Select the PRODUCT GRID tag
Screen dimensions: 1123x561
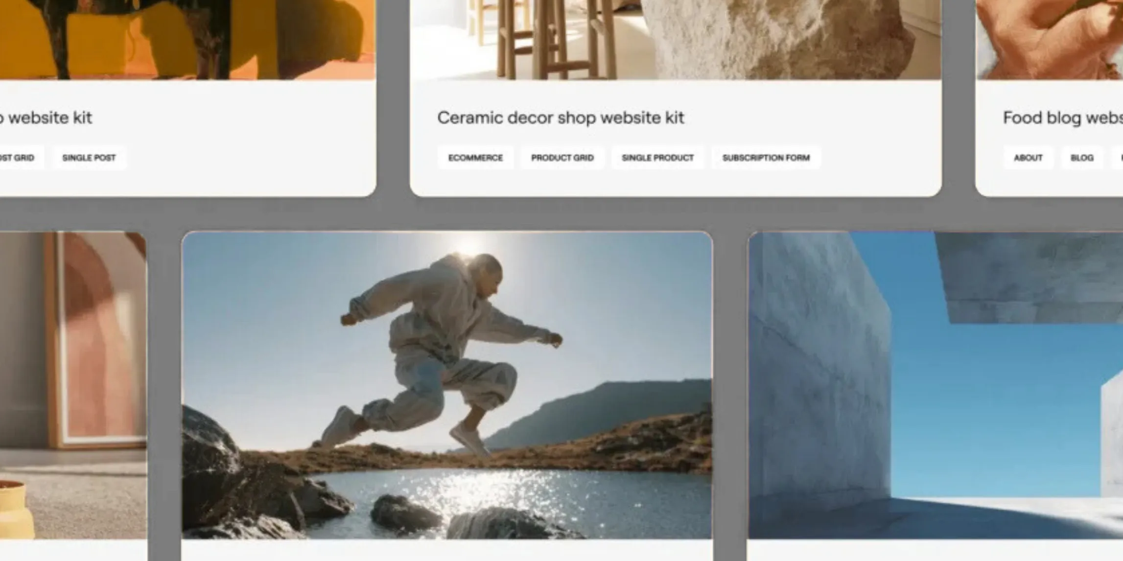coord(562,158)
